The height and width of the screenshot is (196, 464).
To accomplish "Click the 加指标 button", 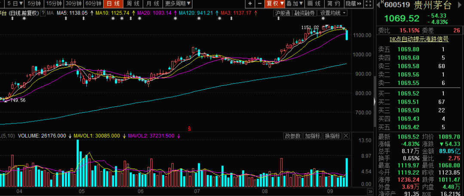I will click(x=312, y=136).
